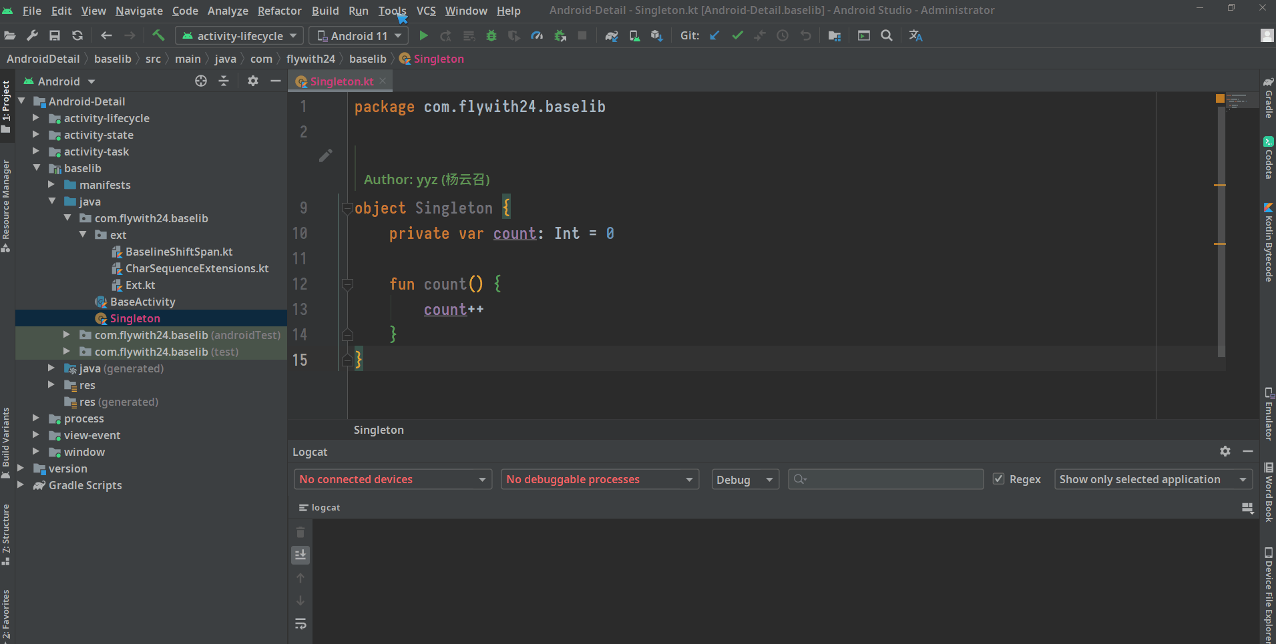Run the app with the green play icon
The image size is (1276, 644).
tap(423, 36)
